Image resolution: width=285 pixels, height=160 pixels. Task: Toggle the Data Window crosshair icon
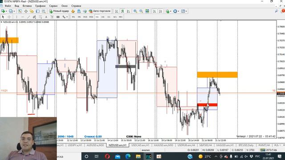coord(26,11)
